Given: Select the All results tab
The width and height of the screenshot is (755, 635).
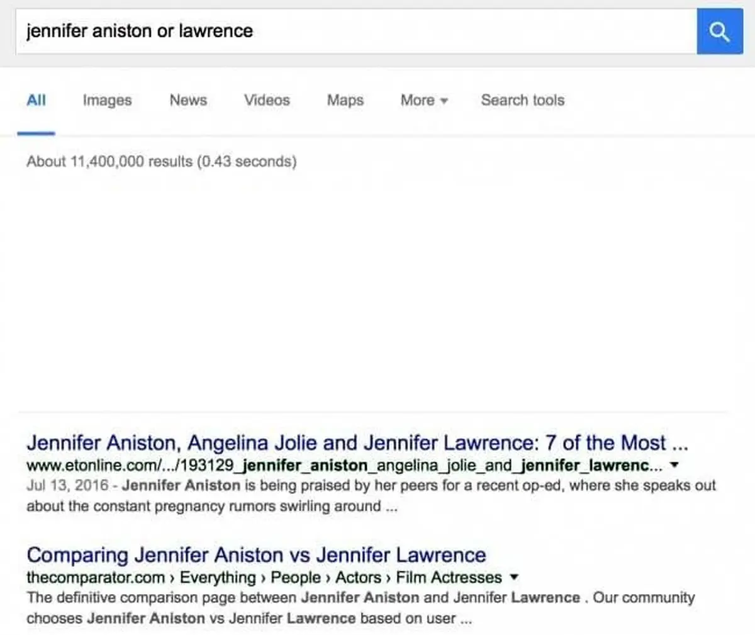Looking at the screenshot, I should pyautogui.click(x=36, y=100).
